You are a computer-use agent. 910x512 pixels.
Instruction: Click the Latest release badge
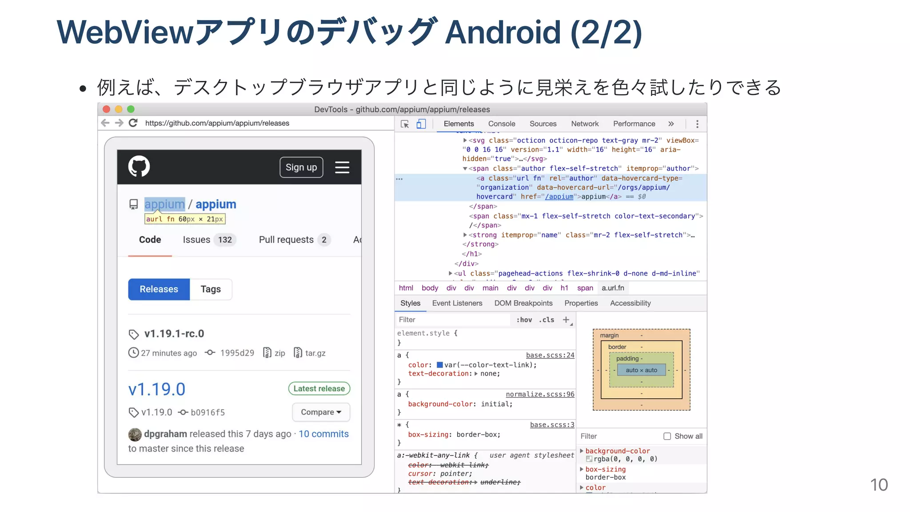319,388
